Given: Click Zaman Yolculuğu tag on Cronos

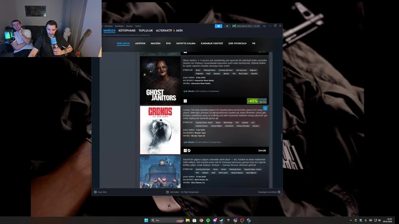Looking at the screenshot, I should point(243,126).
